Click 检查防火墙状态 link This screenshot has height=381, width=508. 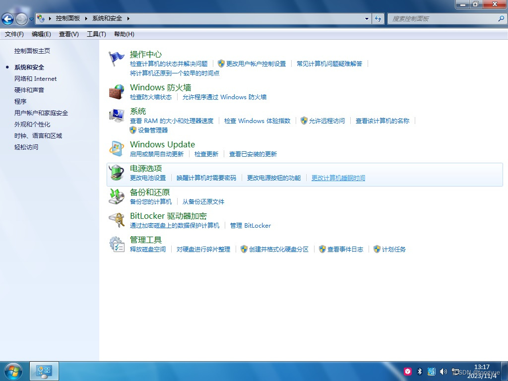point(151,97)
